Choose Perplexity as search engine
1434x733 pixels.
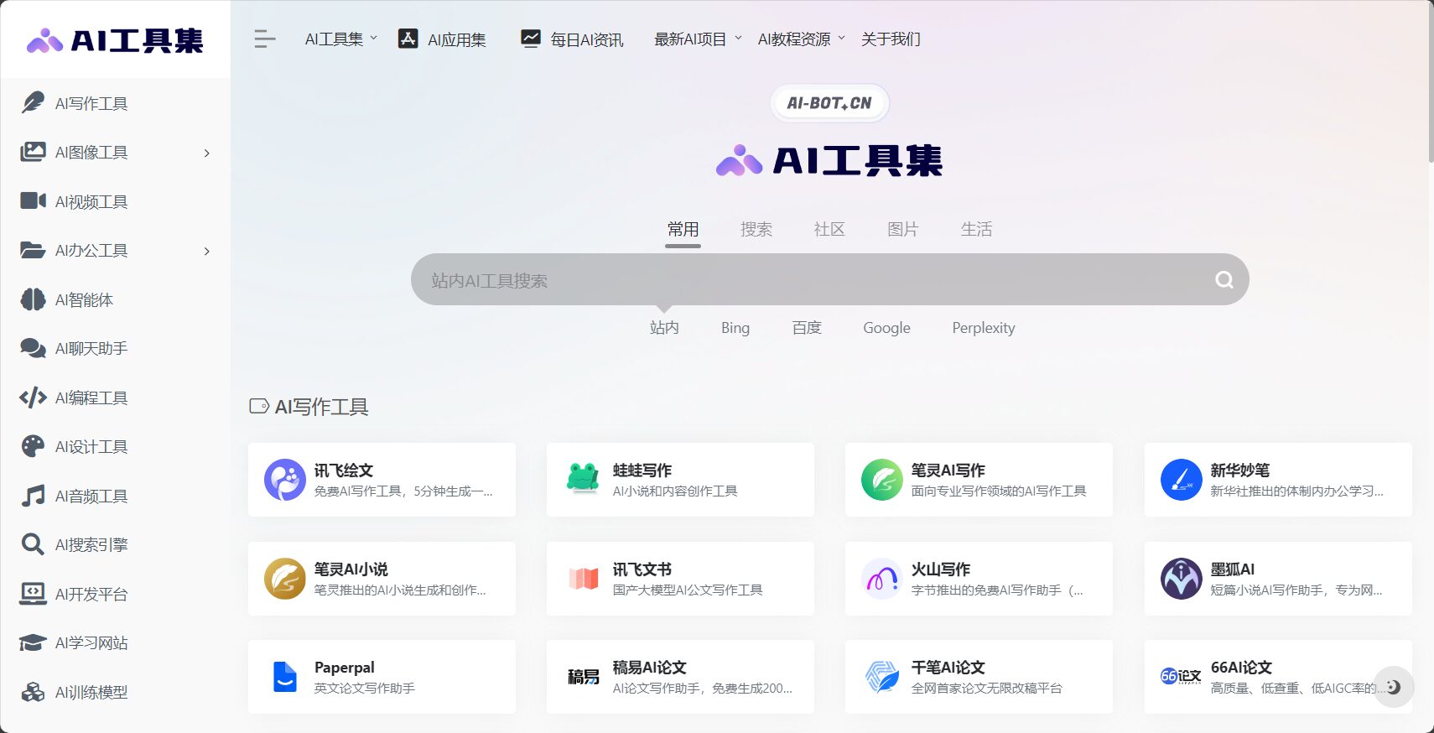984,328
